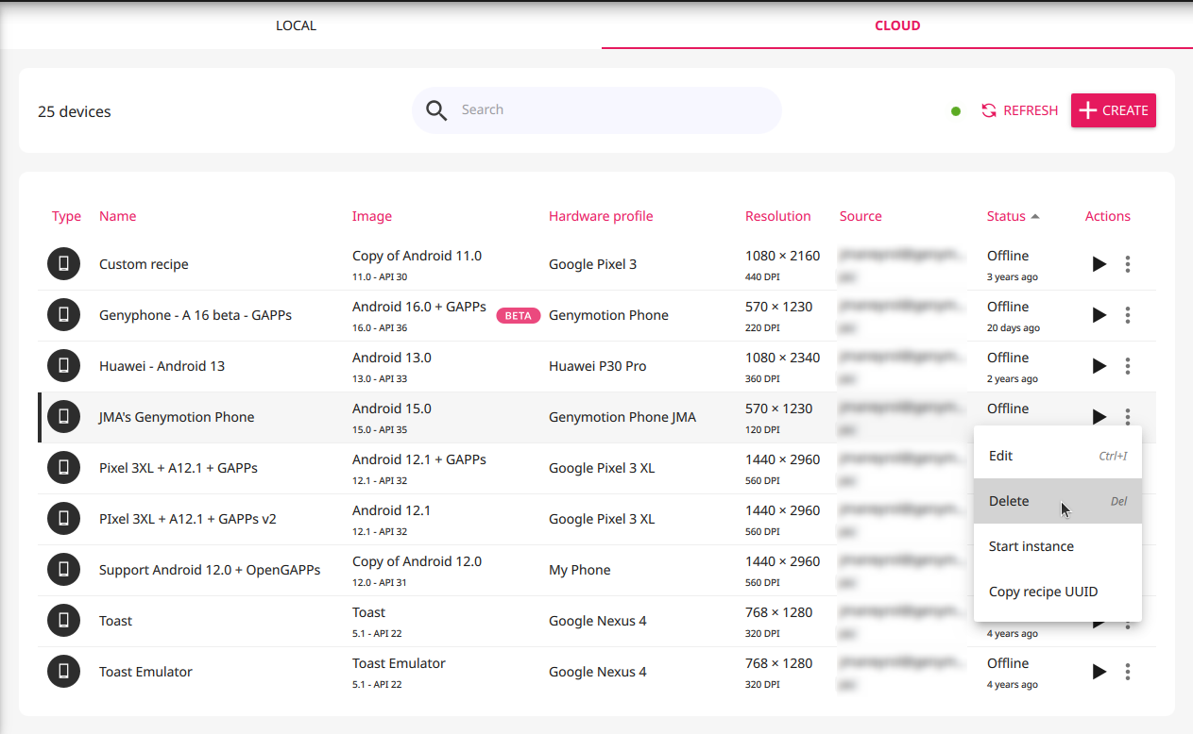
Task: Select the "JMA's Genymotion Phone" device name
Action: 177,417
